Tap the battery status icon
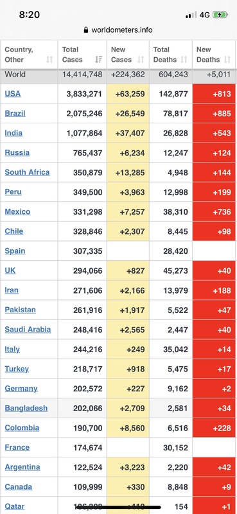This screenshot has width=237, height=514. (x=220, y=15)
